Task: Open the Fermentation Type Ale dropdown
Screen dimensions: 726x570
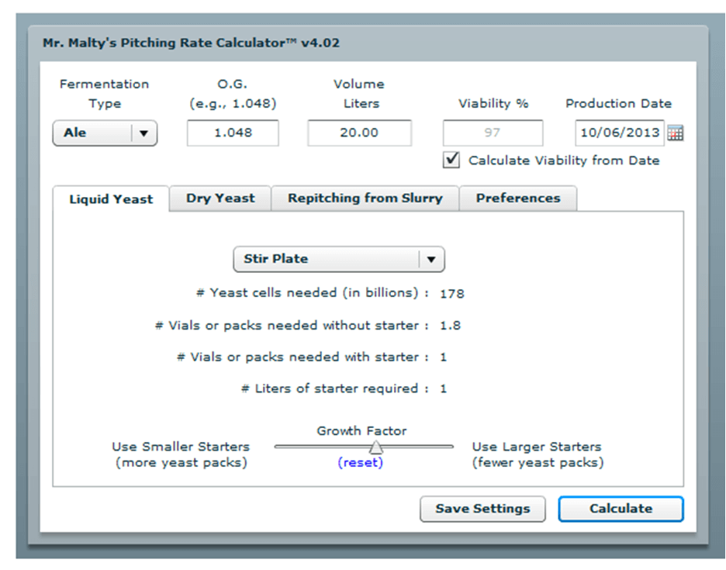Action: pyautogui.click(x=105, y=133)
